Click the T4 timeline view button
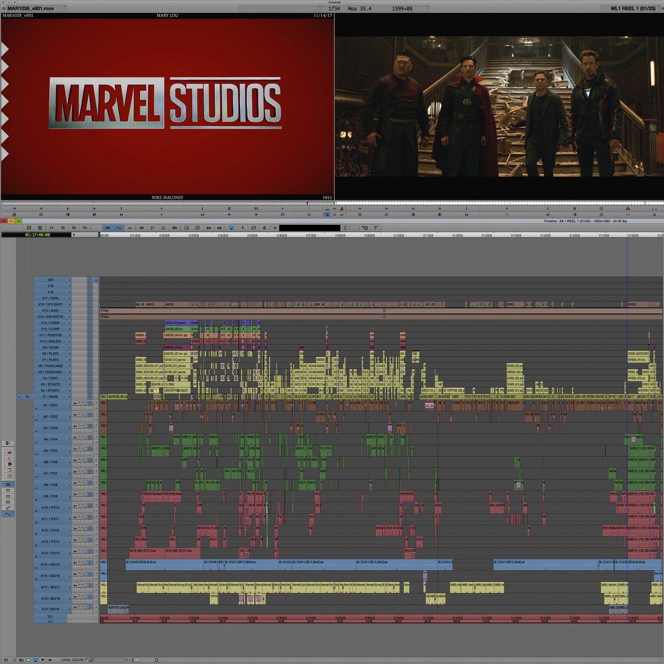Image resolution: width=664 pixels, height=664 pixels. point(85,227)
